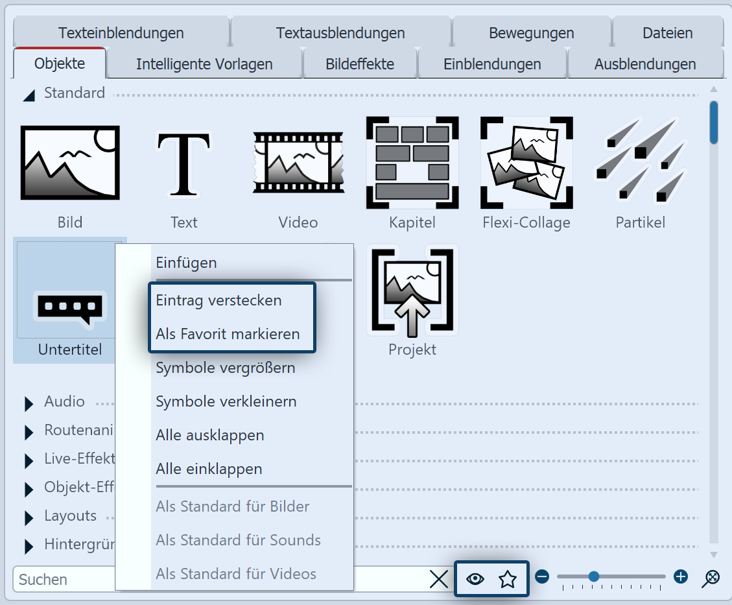Select the Projekt object icon
This screenshot has height=605, width=732.
pyautogui.click(x=412, y=289)
